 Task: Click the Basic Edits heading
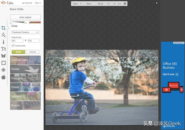click(x=17, y=9)
